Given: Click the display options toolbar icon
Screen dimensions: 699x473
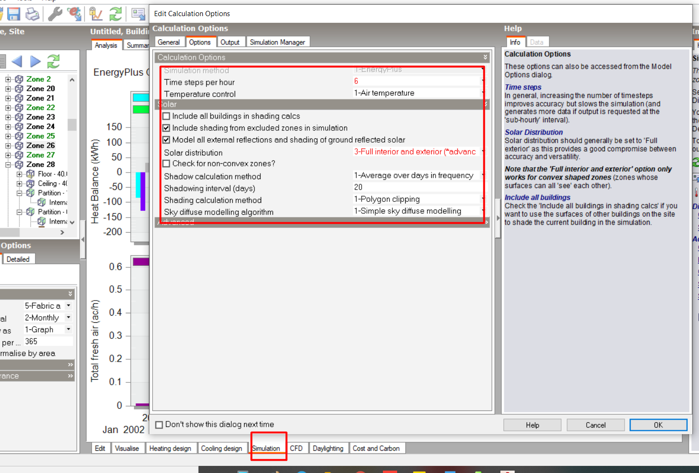Looking at the screenshot, I should (x=138, y=14).
